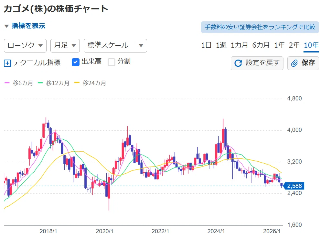320x242 pixels.
Task: Click the 保存 save button
Action: click(x=303, y=63)
